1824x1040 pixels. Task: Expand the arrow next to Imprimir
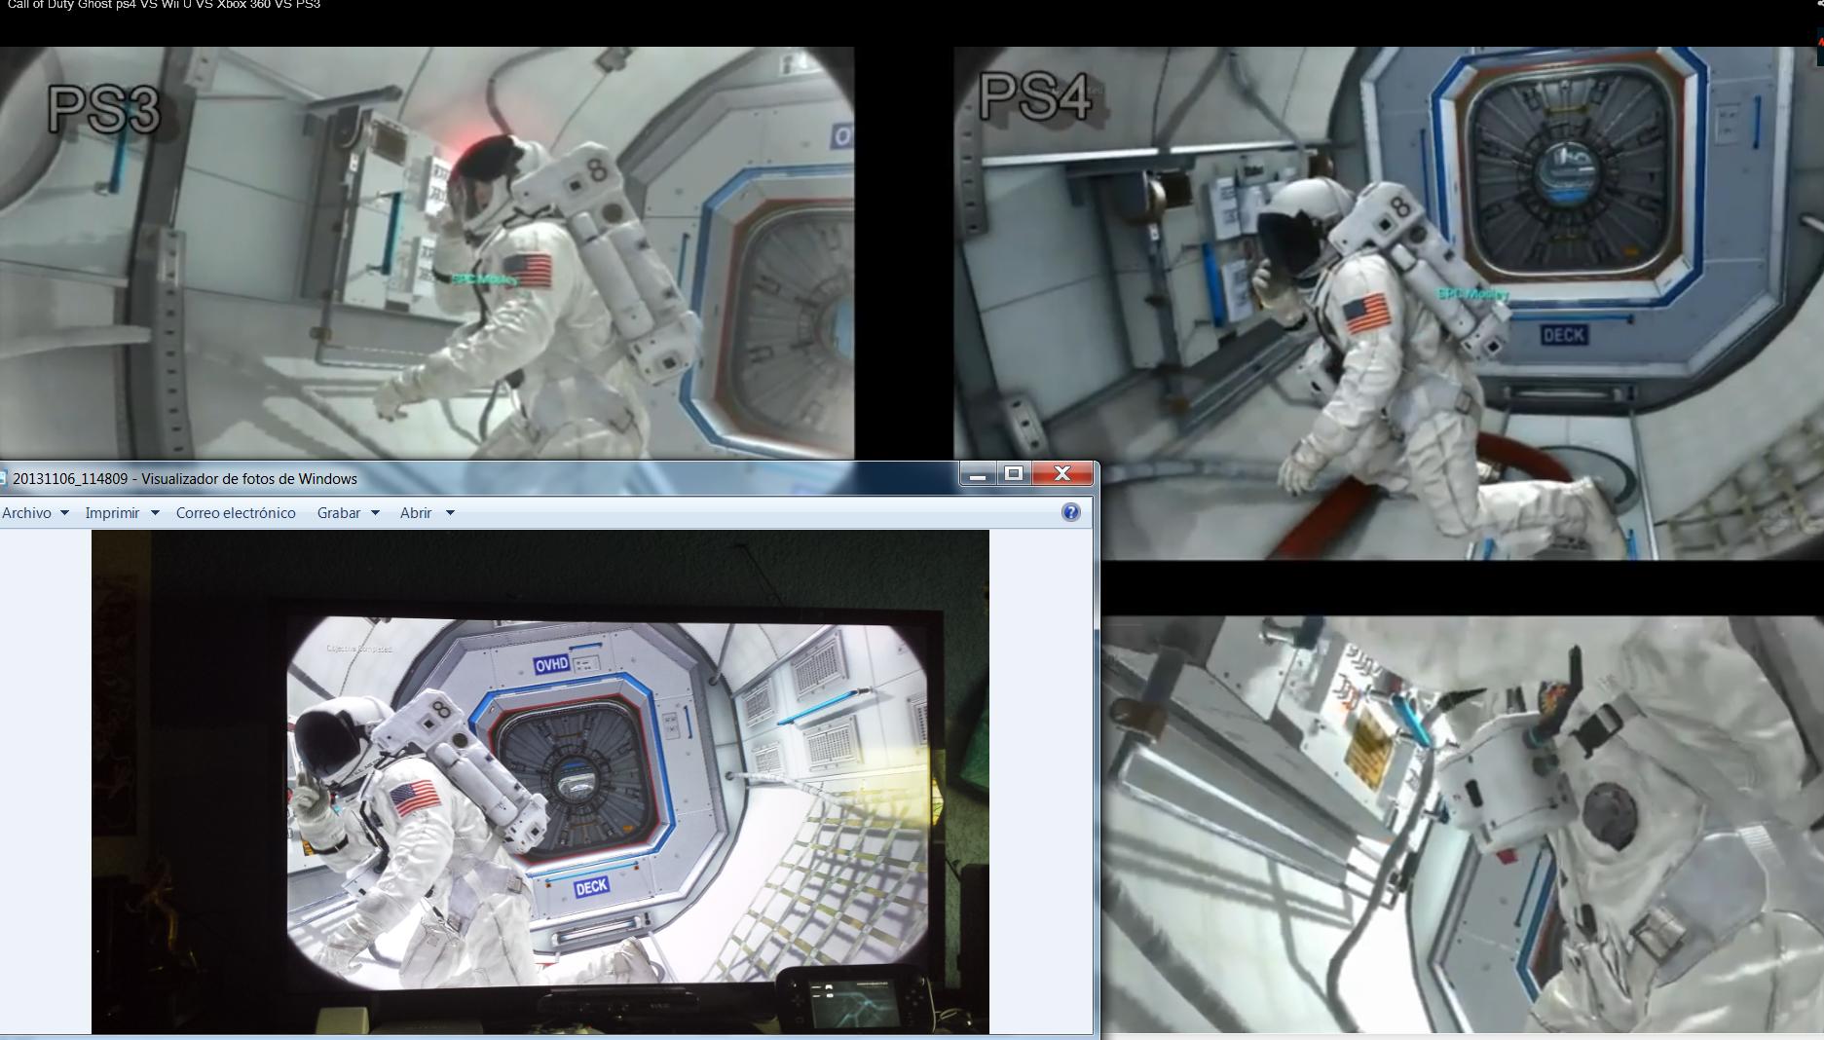click(154, 513)
